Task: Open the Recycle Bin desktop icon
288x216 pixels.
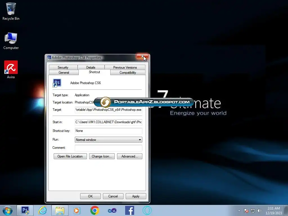Action: click(x=11, y=11)
